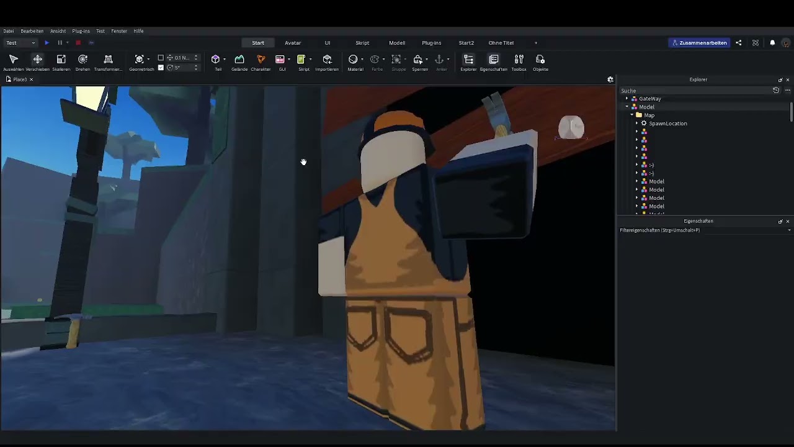Insert a script via Skript icon
The image size is (794, 447).
(301, 60)
